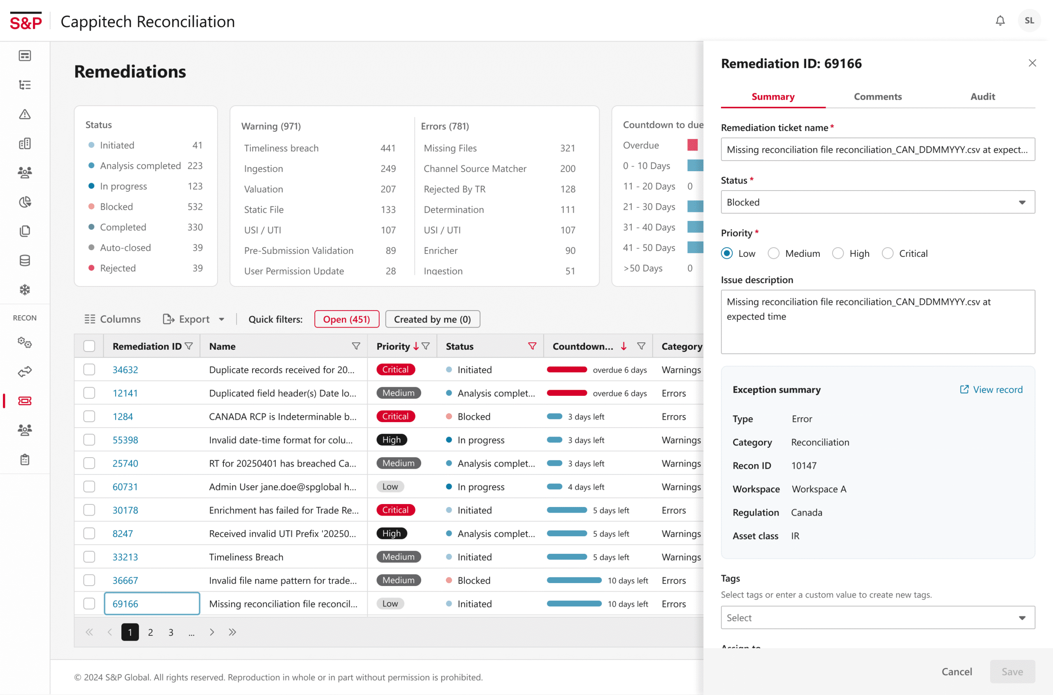Toggle Countdown column sort arrow

[624, 346]
